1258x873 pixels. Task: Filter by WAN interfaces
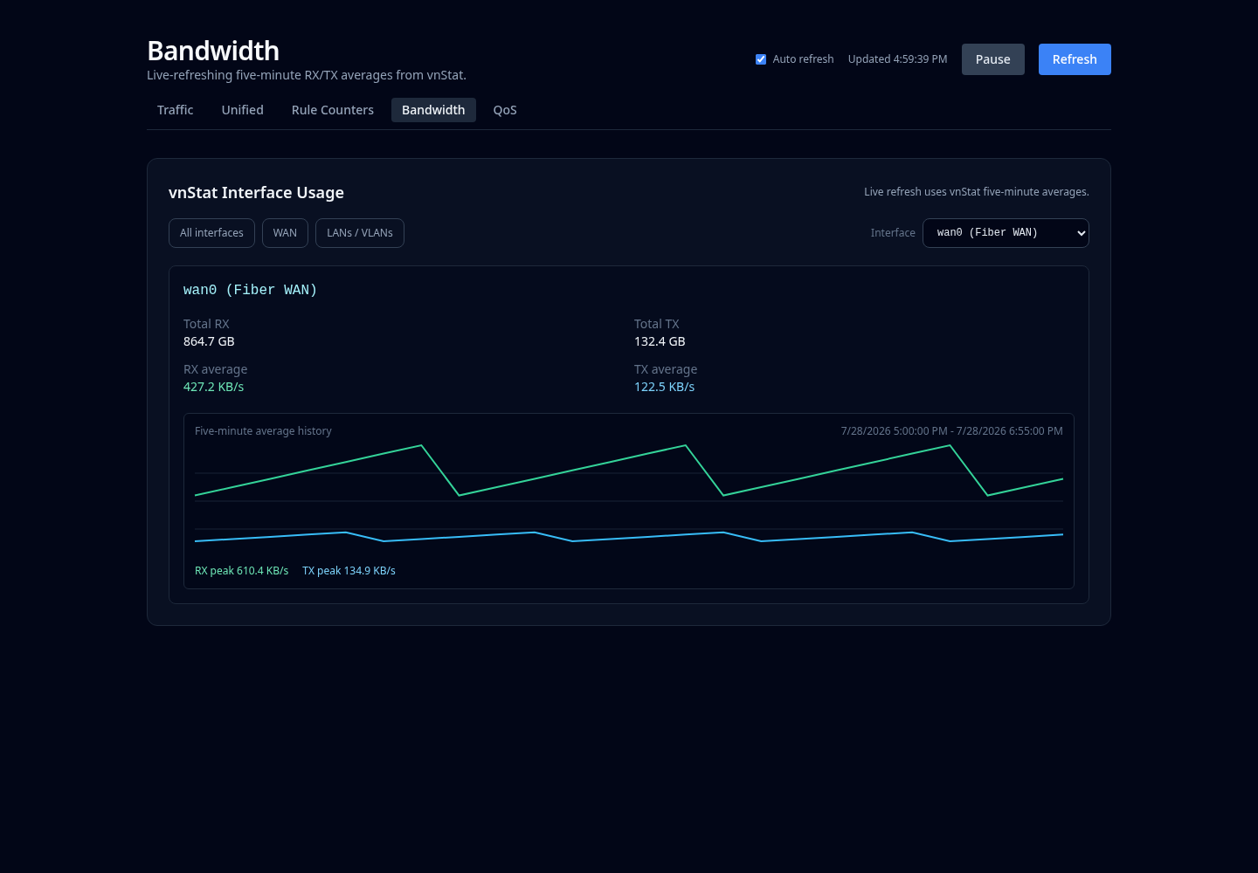(x=285, y=233)
